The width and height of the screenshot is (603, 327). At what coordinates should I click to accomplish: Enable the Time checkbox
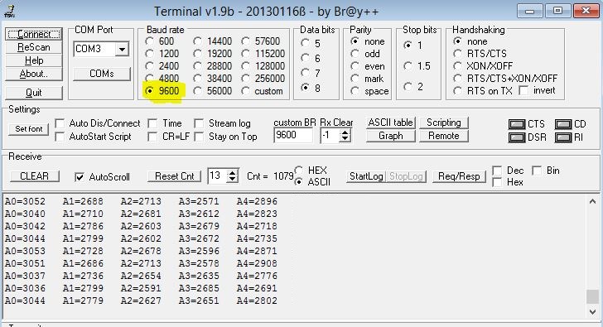pyautogui.click(x=152, y=123)
